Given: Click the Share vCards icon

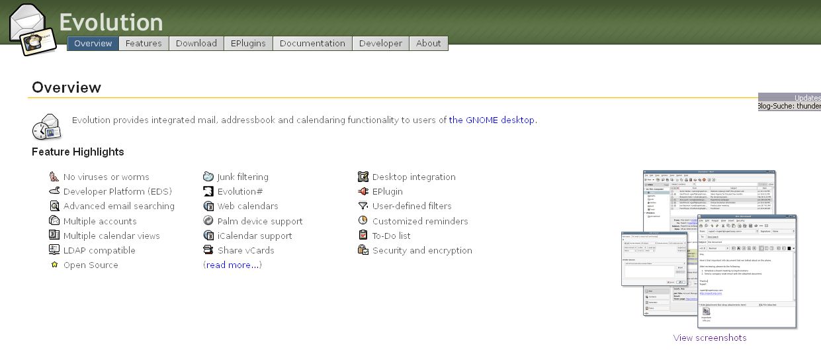Looking at the screenshot, I should tap(208, 250).
